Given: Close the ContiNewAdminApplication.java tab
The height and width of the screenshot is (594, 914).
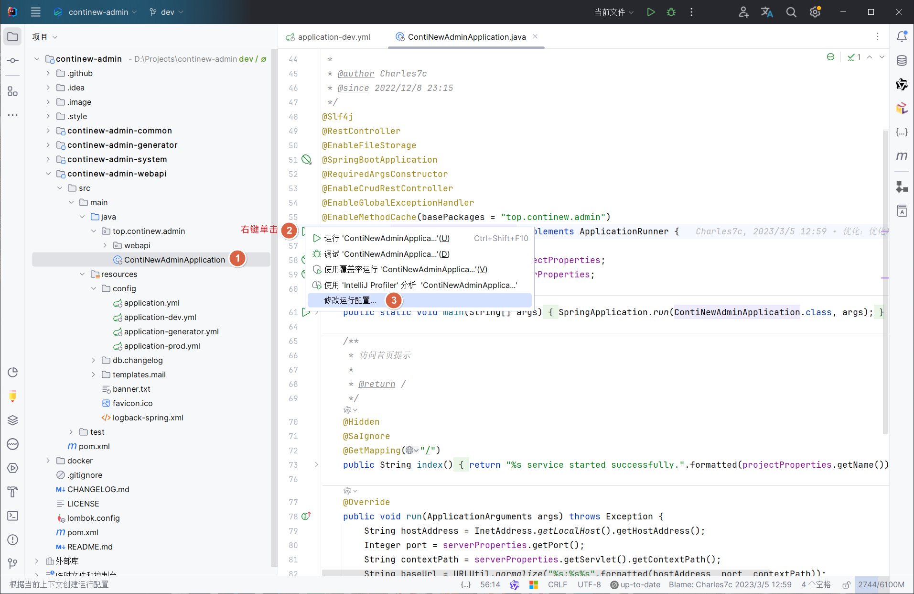Looking at the screenshot, I should pyautogui.click(x=535, y=36).
